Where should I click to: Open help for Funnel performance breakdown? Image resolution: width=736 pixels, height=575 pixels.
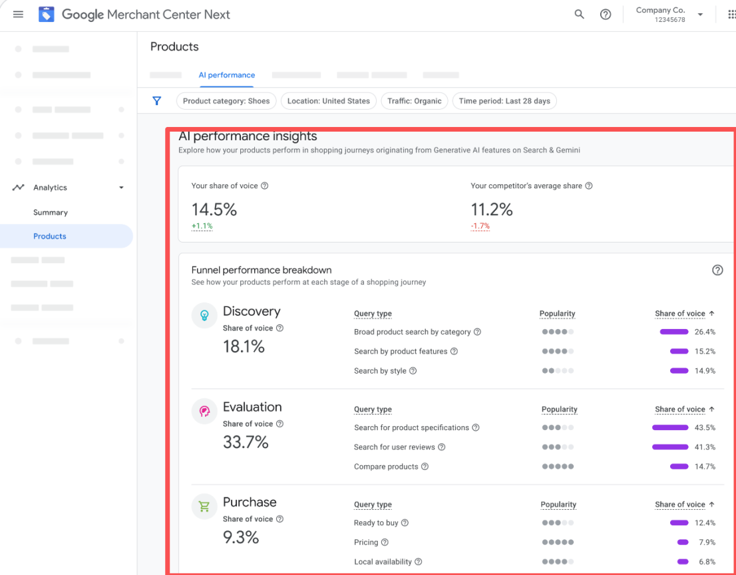coord(717,270)
